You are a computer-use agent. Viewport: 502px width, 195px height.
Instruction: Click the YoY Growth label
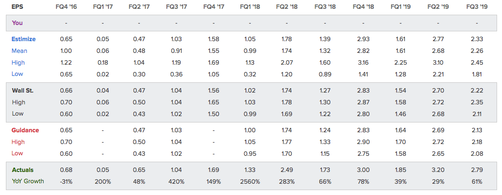(28, 181)
